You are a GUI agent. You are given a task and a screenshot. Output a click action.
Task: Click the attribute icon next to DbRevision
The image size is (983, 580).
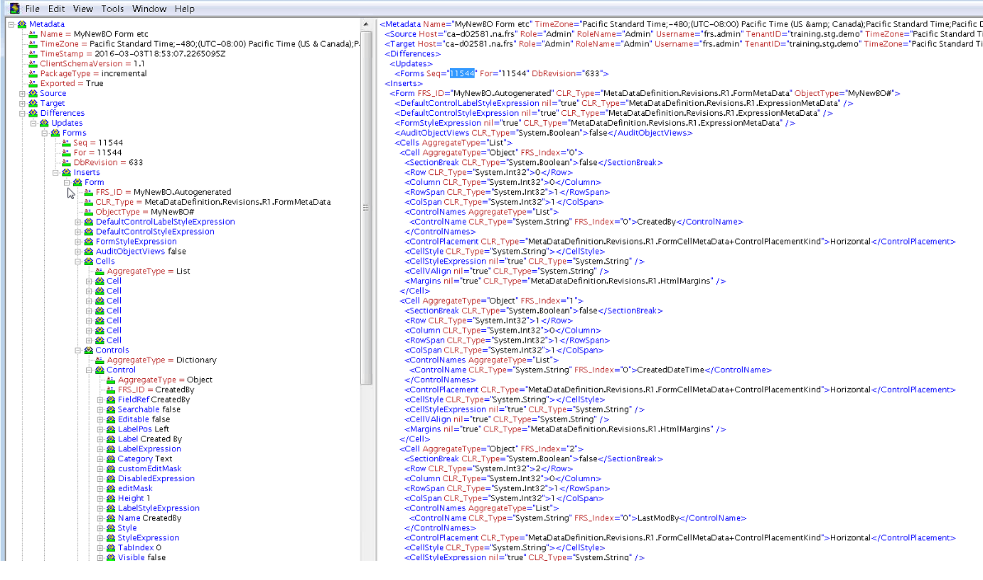[66, 163]
